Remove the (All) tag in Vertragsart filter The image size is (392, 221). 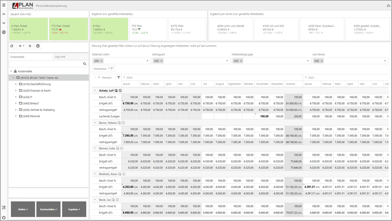pos(162,61)
